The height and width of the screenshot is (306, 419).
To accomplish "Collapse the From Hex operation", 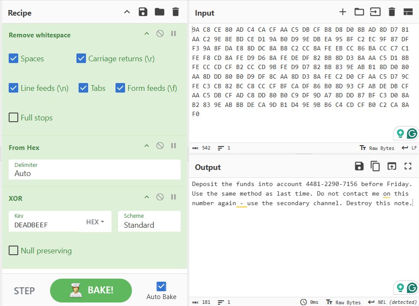I will tap(147, 146).
